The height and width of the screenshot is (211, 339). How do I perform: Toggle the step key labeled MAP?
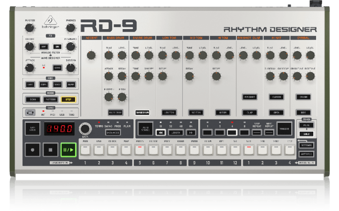click(126, 150)
